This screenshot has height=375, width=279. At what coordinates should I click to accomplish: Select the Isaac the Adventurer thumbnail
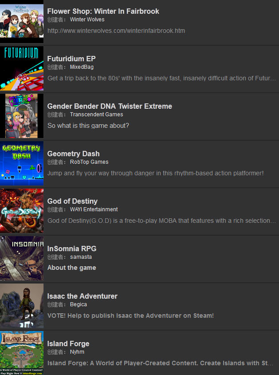tap(22, 306)
